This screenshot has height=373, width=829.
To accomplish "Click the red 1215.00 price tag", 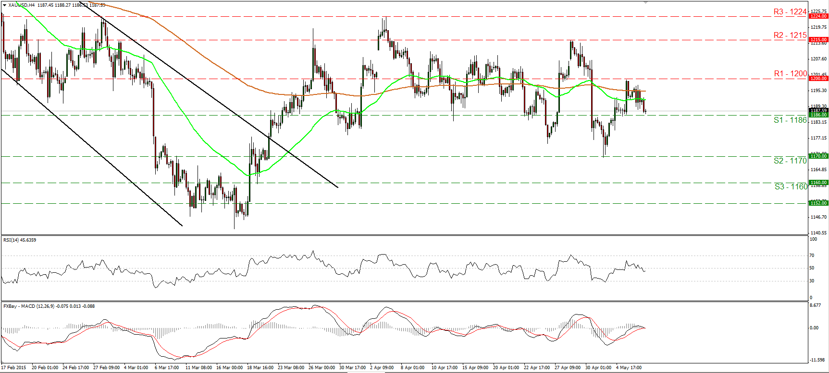I will [819, 40].
